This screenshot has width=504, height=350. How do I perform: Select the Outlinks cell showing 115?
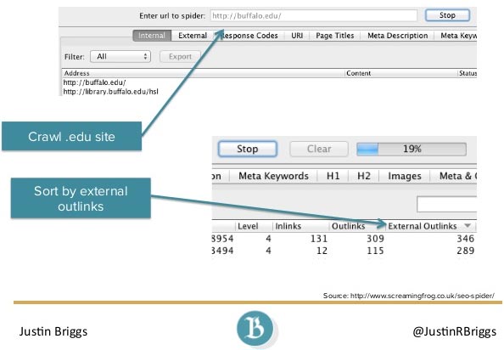tap(375, 251)
